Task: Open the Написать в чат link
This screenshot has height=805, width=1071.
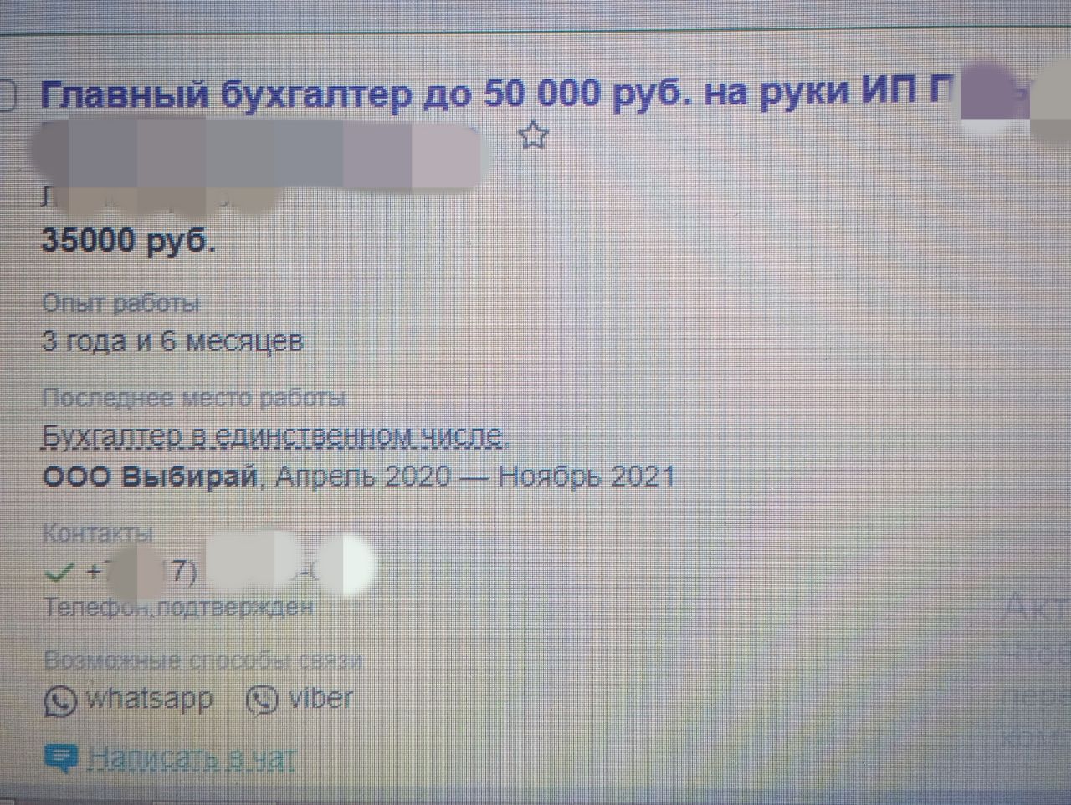Action: (192, 758)
